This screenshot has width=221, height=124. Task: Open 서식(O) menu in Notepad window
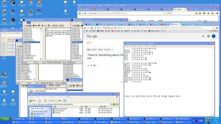click(140, 46)
